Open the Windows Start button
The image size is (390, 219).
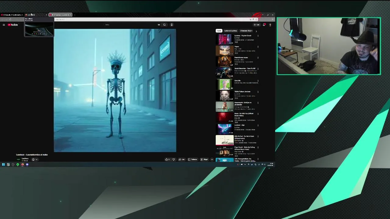[x=3, y=165]
